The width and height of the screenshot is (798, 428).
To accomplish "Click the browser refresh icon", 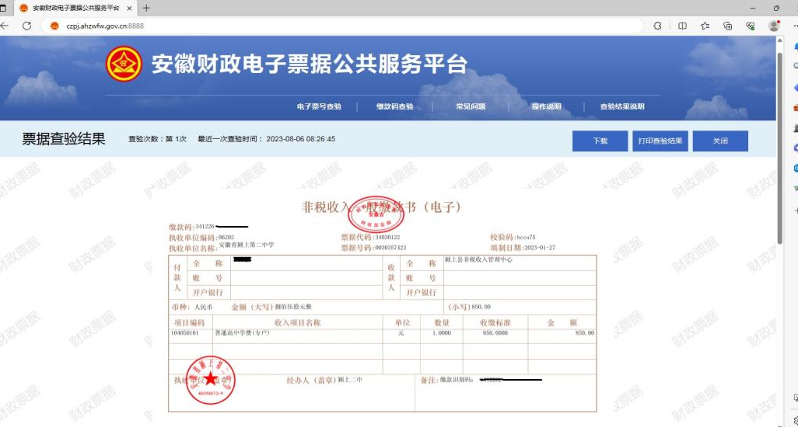I will point(27,26).
